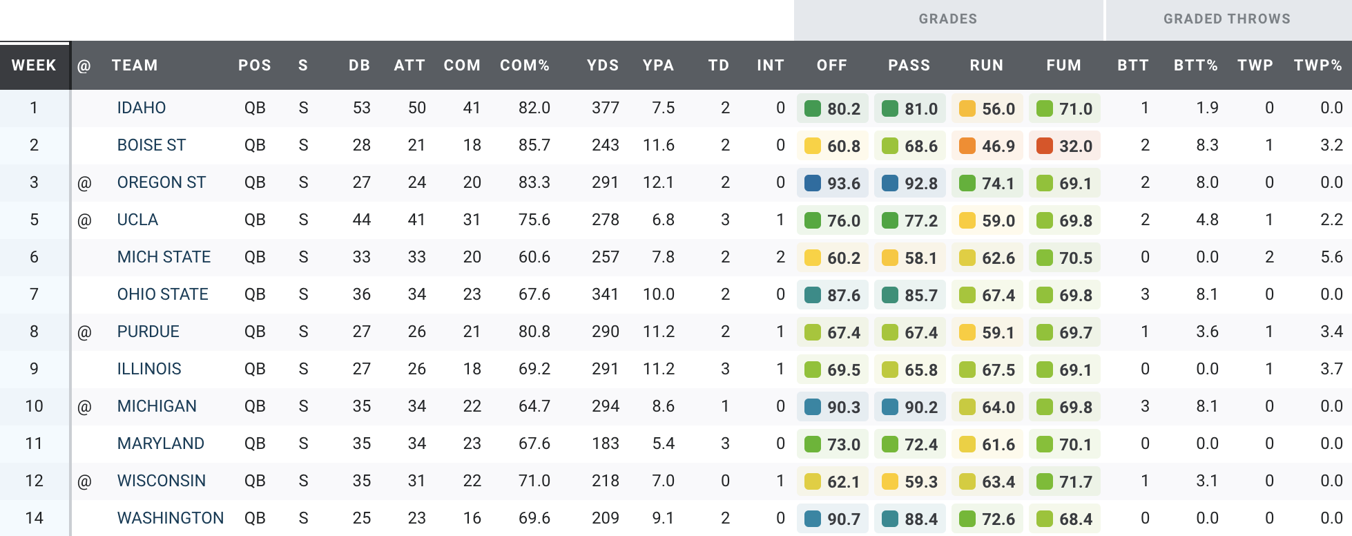Sort by the TWP% column header
The height and width of the screenshot is (536, 1352).
1317,66
